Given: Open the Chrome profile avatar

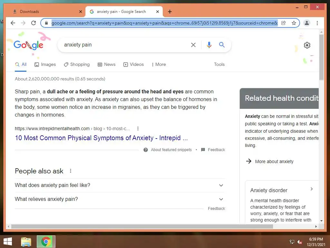Looking at the screenshot, I should tap(307, 23).
